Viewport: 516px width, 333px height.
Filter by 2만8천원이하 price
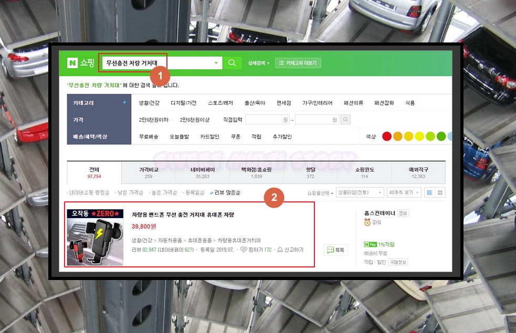click(154, 120)
